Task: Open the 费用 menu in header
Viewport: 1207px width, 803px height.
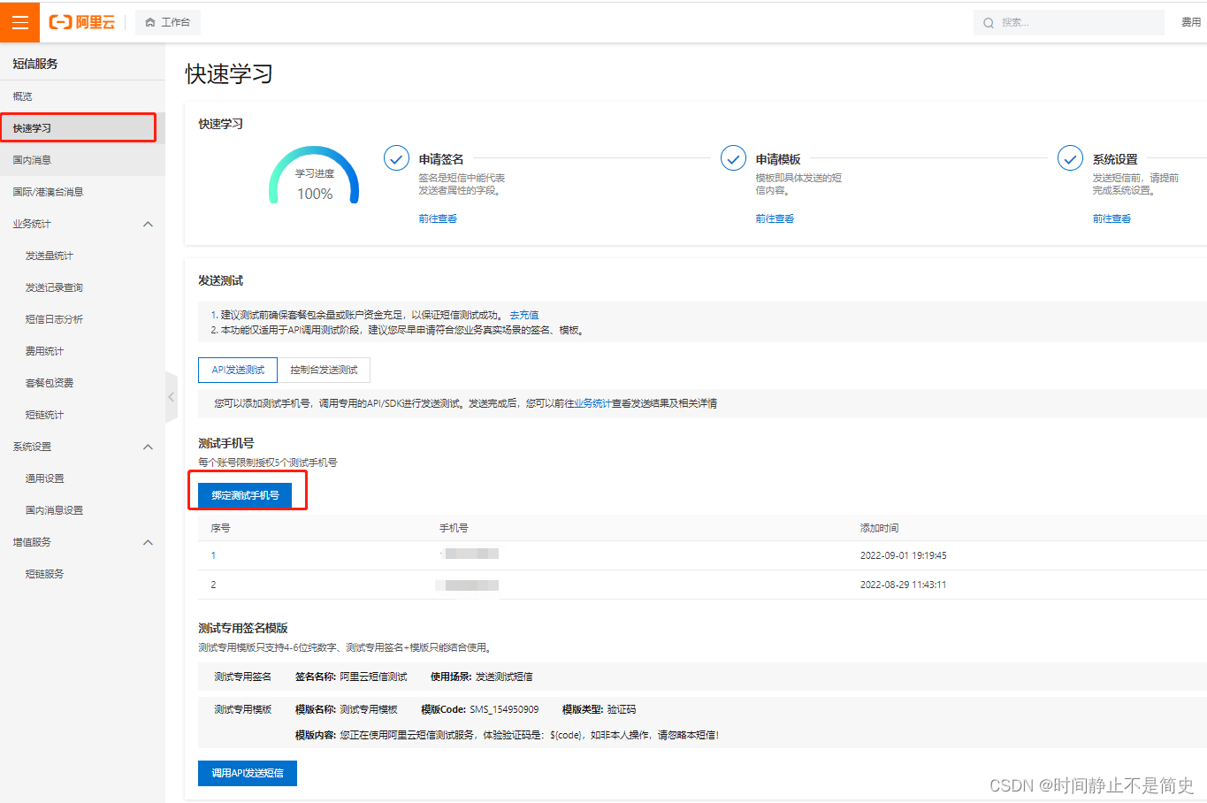Action: [x=1191, y=22]
